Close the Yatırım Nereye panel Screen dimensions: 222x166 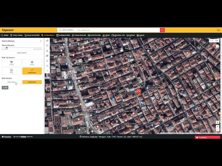[41, 41]
